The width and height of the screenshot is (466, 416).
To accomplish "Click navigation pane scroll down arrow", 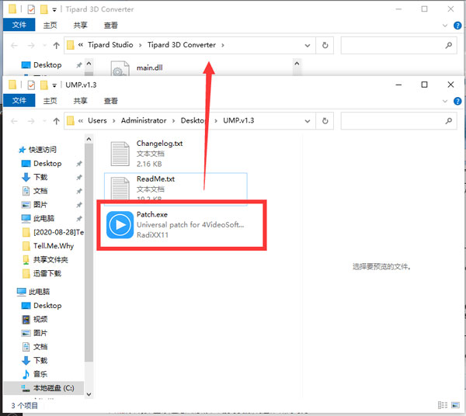I will (89, 394).
